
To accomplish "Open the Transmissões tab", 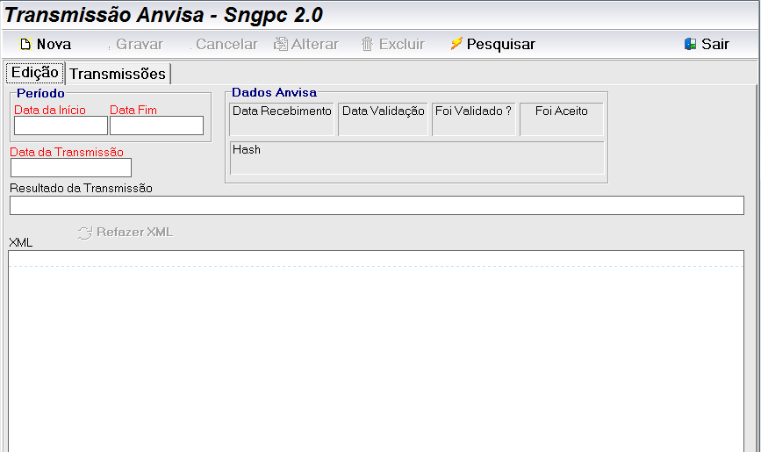I will coord(118,74).
